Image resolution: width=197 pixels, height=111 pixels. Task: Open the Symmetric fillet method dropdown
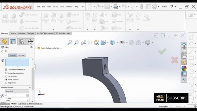click(17, 91)
